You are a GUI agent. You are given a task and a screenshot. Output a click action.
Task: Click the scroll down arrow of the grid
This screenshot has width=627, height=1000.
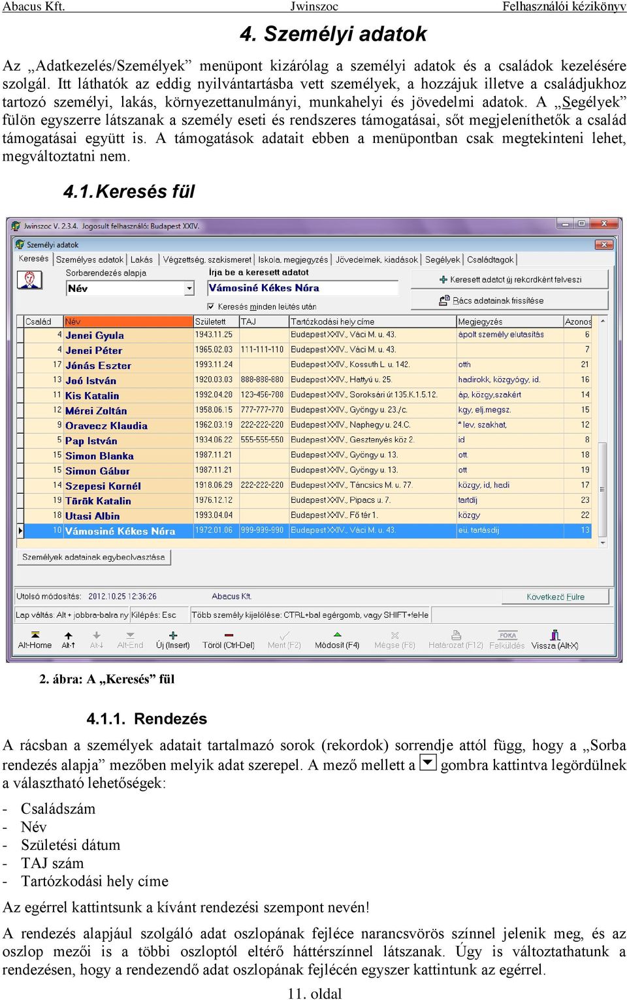pos(603,543)
